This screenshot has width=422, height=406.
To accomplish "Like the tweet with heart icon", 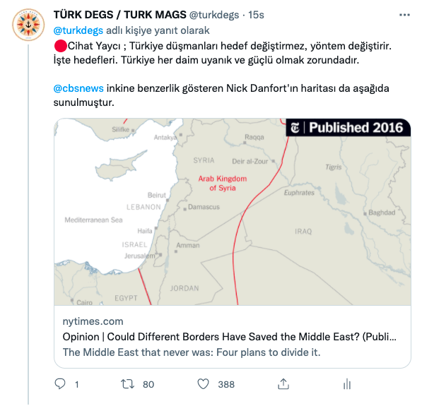I will [x=203, y=383].
